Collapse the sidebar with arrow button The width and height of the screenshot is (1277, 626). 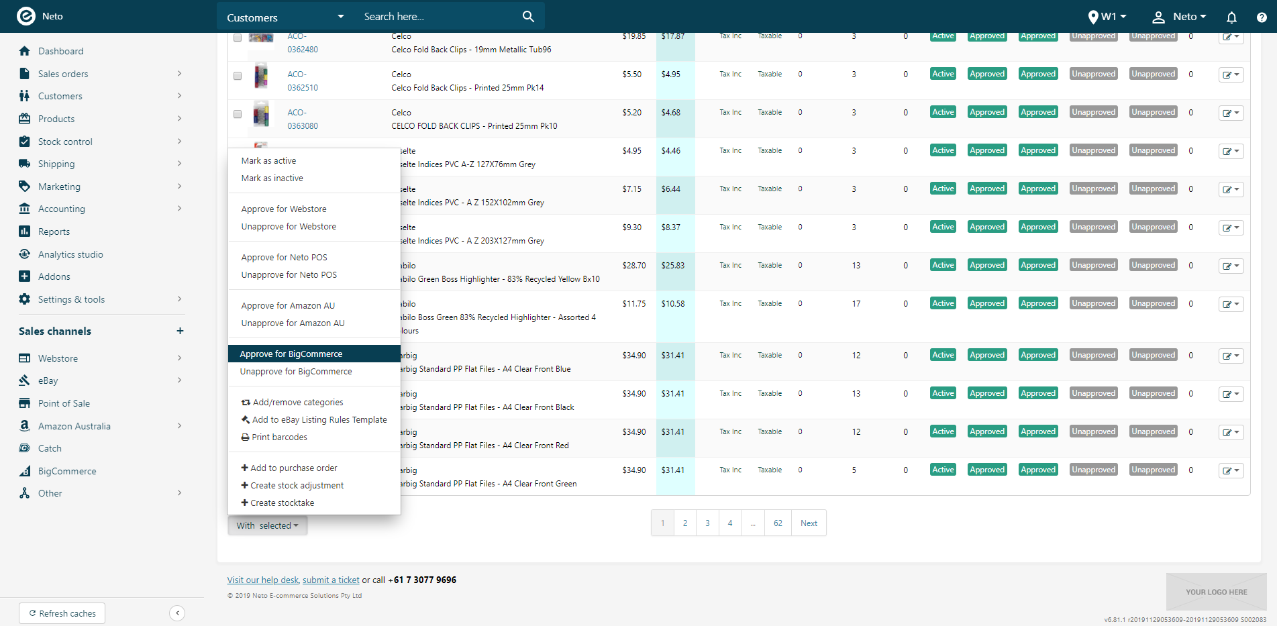coord(177,613)
